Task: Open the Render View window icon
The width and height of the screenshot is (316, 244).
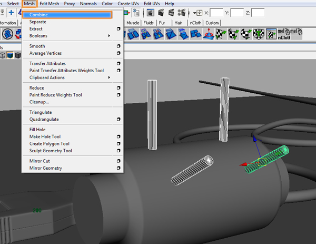Action: click(x=150, y=13)
